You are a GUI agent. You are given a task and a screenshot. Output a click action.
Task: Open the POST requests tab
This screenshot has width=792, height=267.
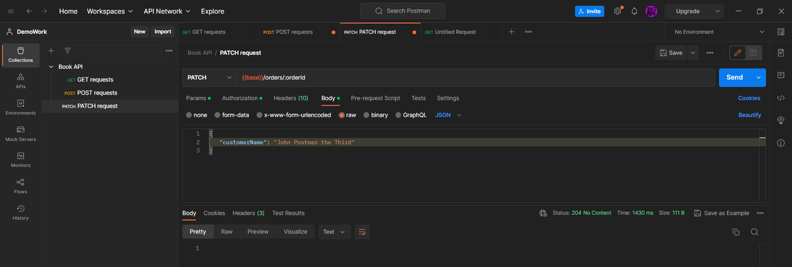tap(299, 32)
